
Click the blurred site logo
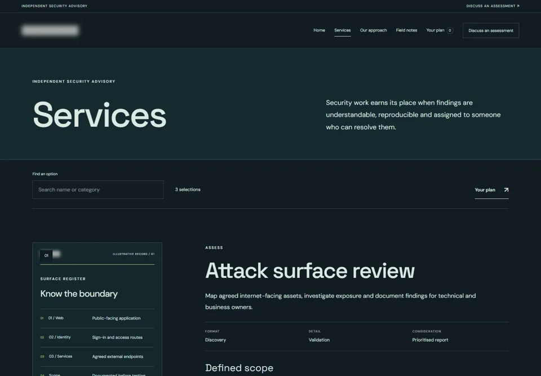coord(50,30)
